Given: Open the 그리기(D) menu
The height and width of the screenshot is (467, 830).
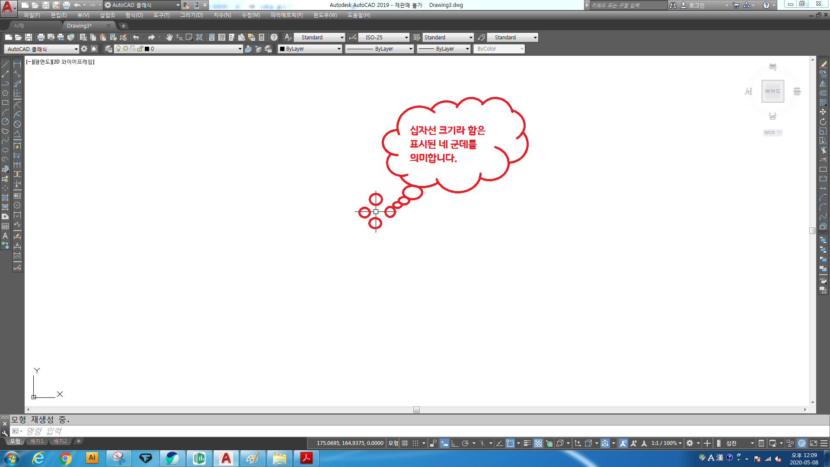Looking at the screenshot, I should click(x=192, y=15).
